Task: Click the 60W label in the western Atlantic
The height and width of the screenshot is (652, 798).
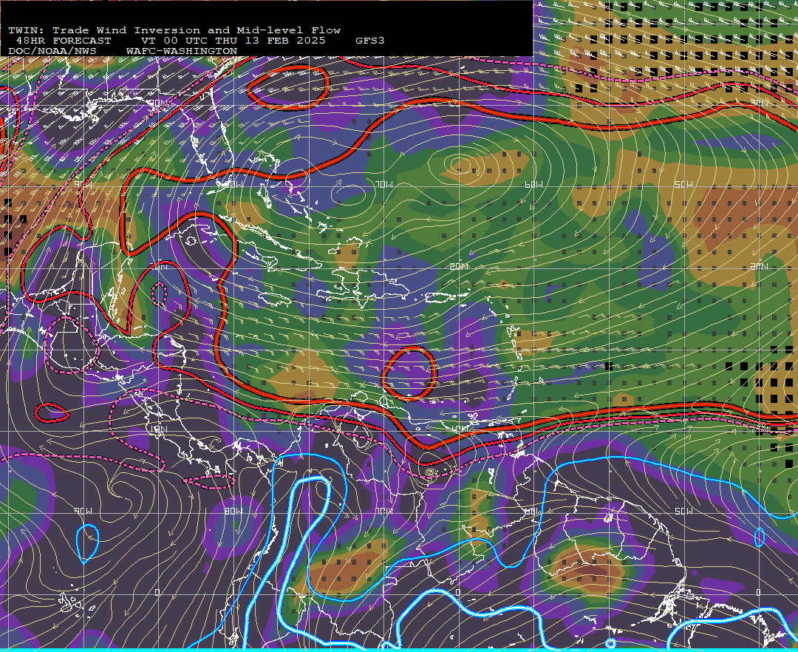Action: point(534,184)
